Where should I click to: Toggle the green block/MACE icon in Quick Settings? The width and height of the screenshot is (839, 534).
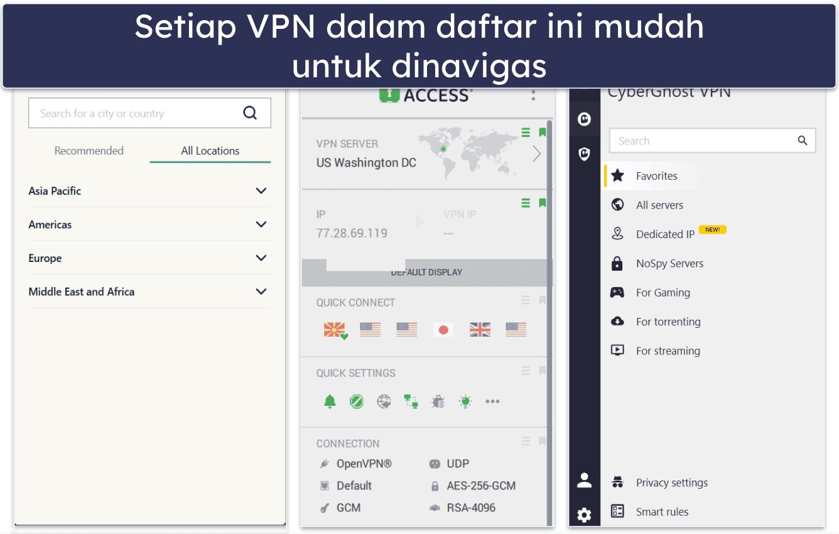pos(357,401)
